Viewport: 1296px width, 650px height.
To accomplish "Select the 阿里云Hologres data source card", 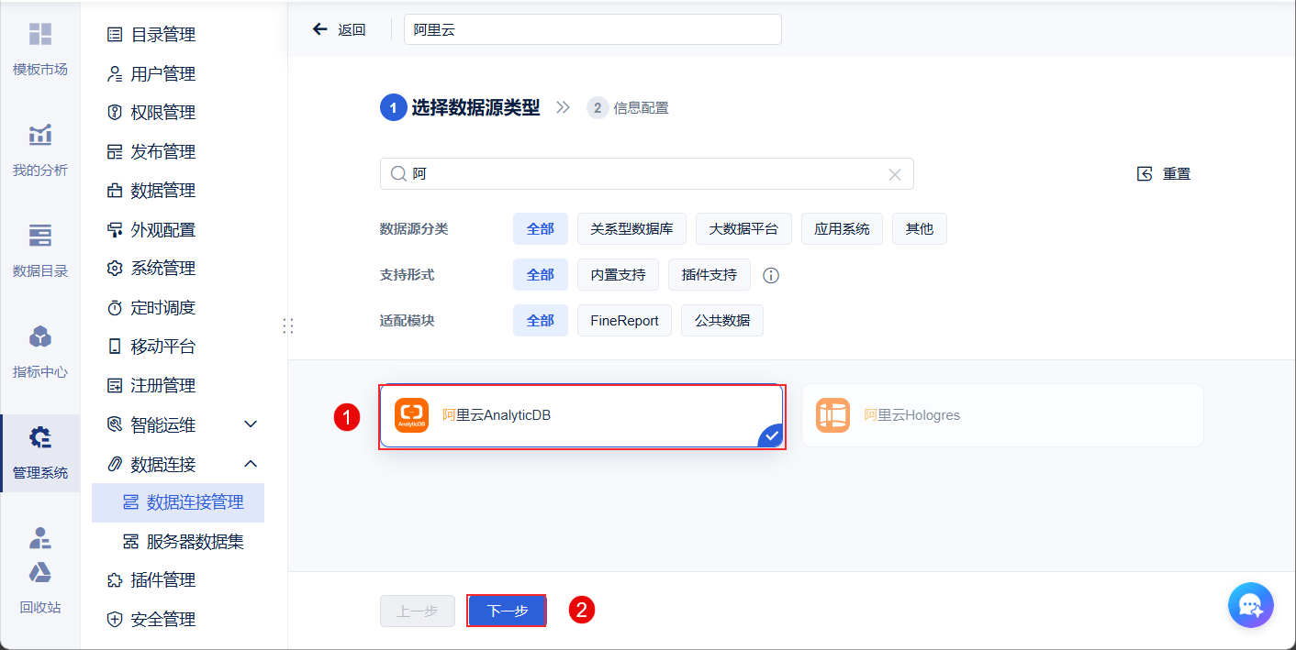I will tap(1002, 415).
